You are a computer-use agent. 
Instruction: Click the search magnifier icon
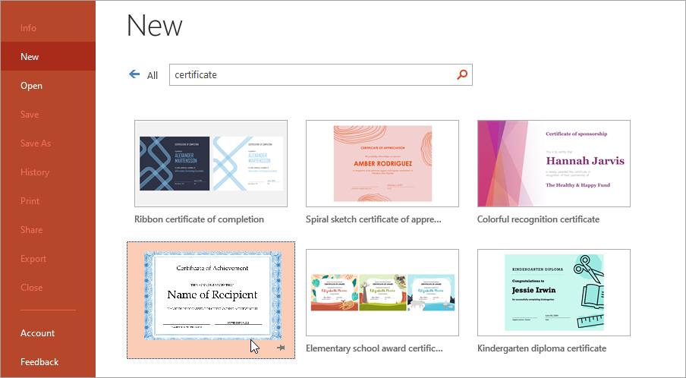462,74
